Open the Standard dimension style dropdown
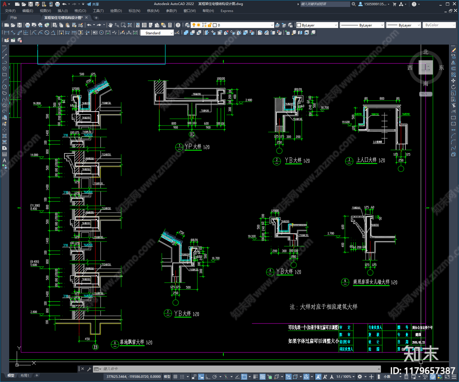The width and height of the screenshot is (459, 382). coord(157,33)
